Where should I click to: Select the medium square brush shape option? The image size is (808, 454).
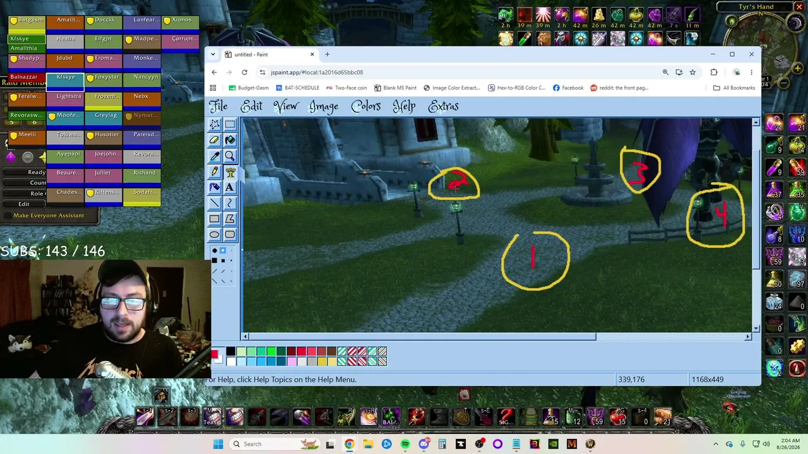222,260
